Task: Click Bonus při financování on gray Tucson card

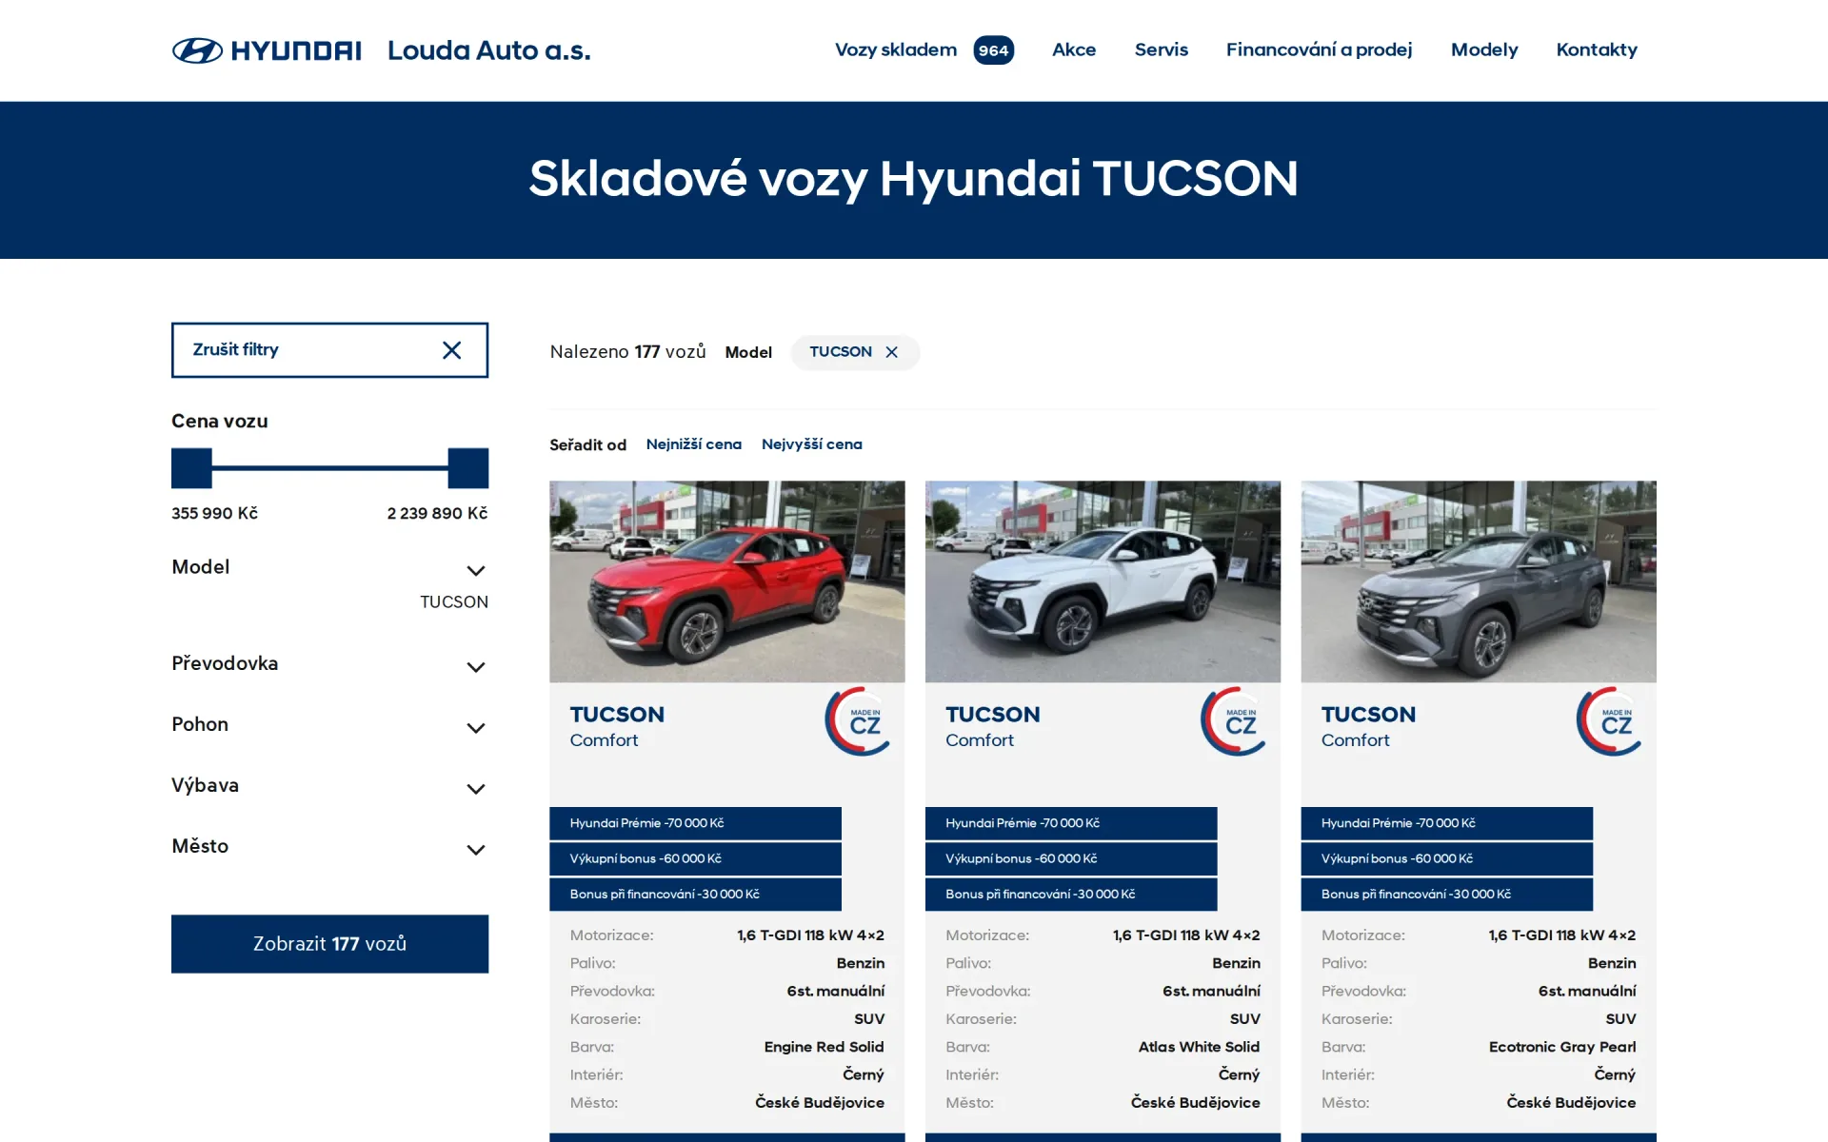Action: (1447, 895)
